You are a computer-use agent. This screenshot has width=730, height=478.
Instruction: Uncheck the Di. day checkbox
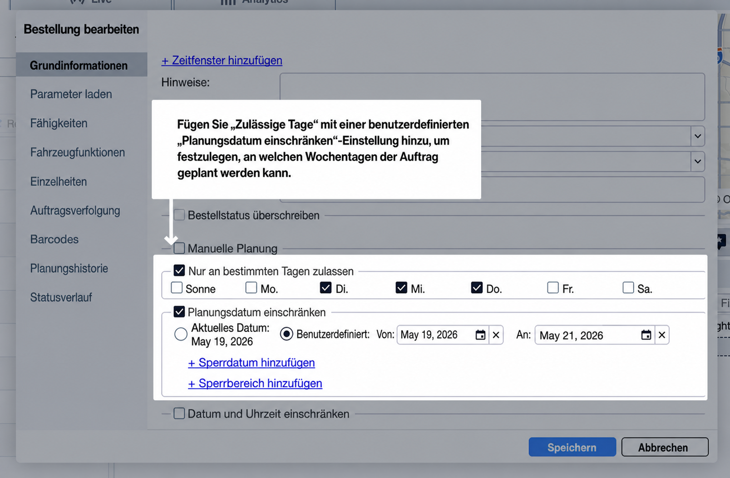pos(326,288)
